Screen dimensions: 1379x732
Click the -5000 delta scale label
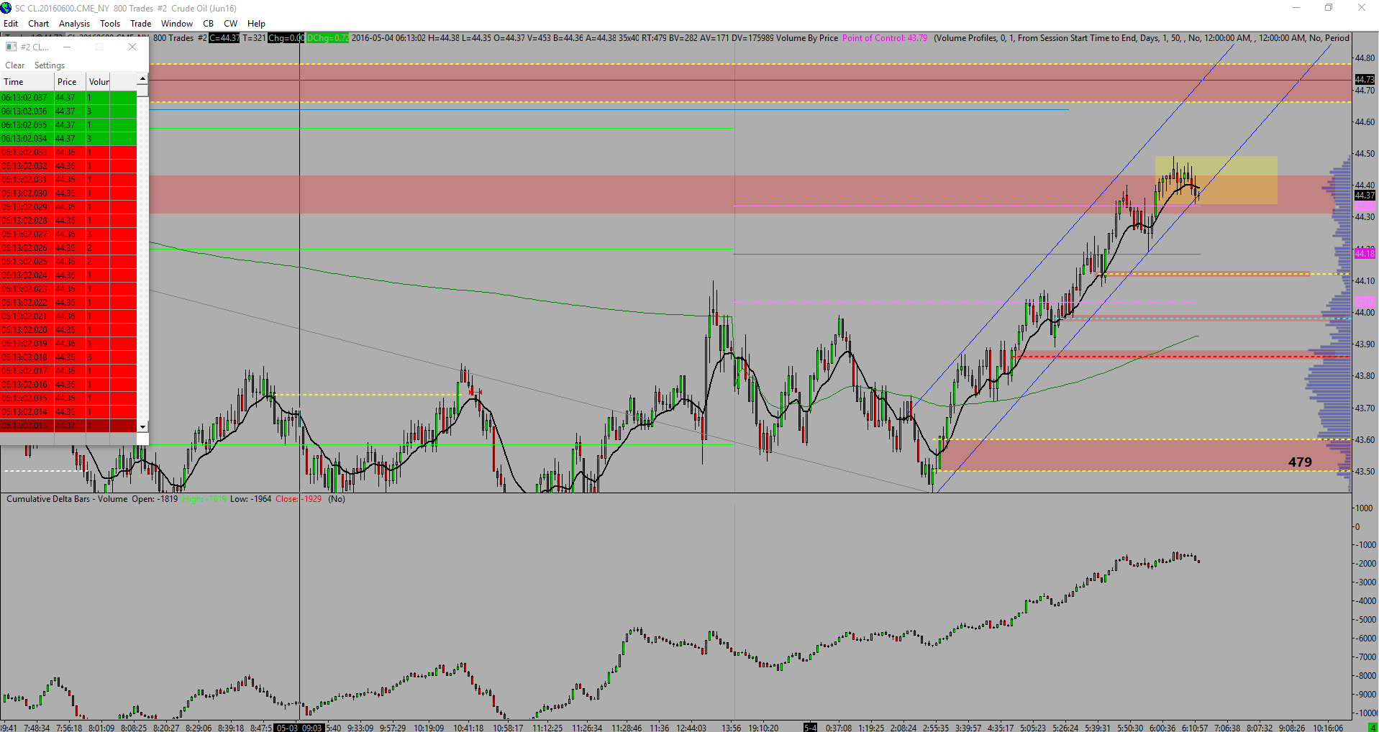coord(1365,620)
